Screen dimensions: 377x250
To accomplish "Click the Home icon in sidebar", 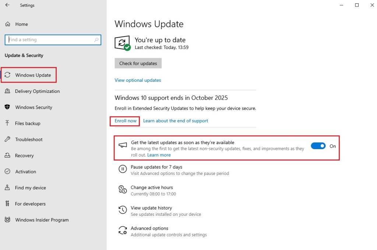I will tap(7, 24).
